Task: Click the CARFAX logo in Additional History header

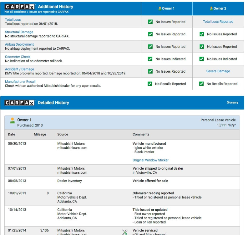Action: tap(19, 7)
